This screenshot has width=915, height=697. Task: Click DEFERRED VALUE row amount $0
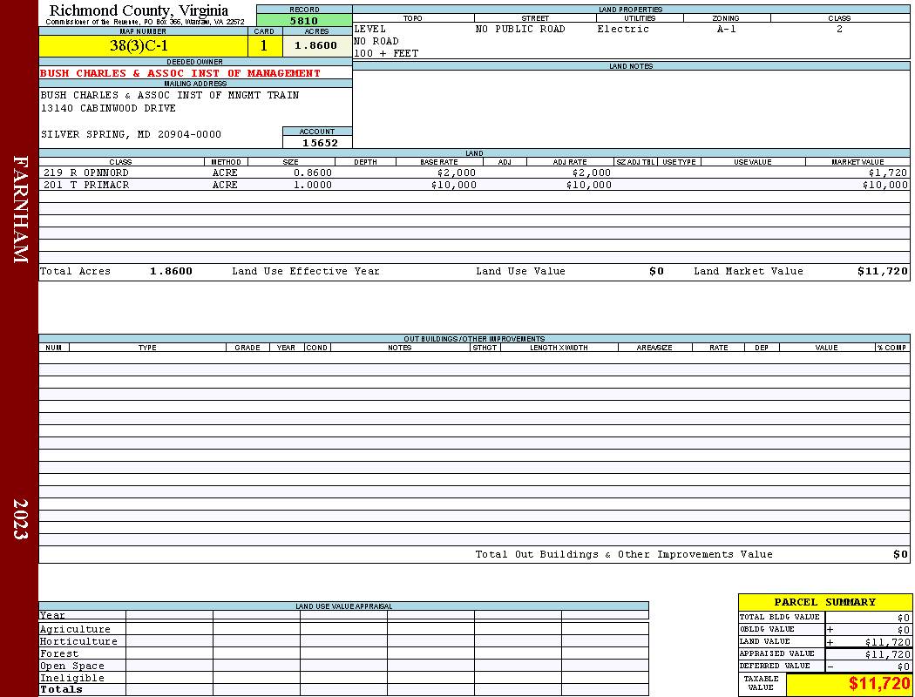click(904, 667)
